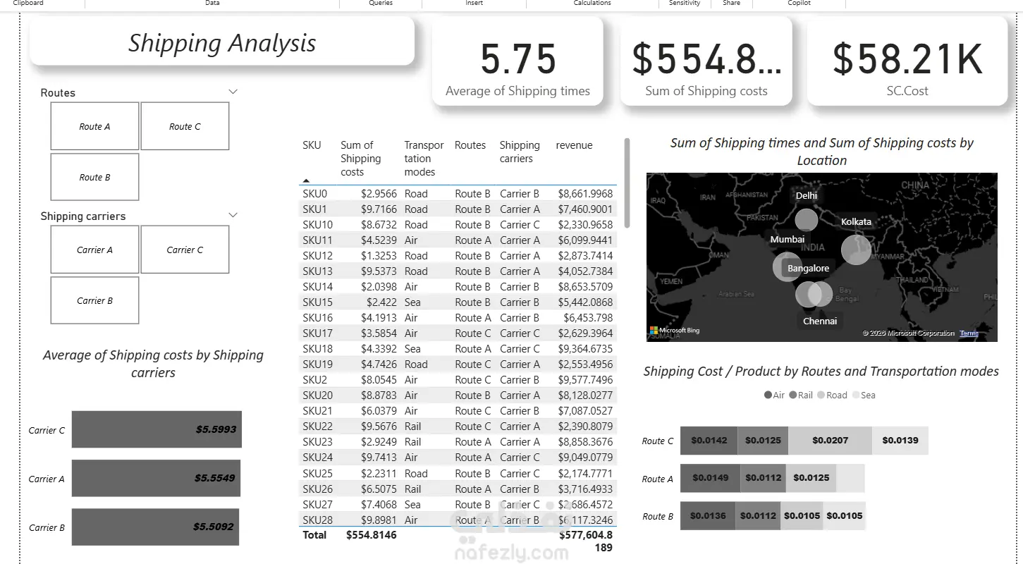Screen dimensions: 1023x564
Task: Click the Terms link on the map
Action: pos(969,333)
